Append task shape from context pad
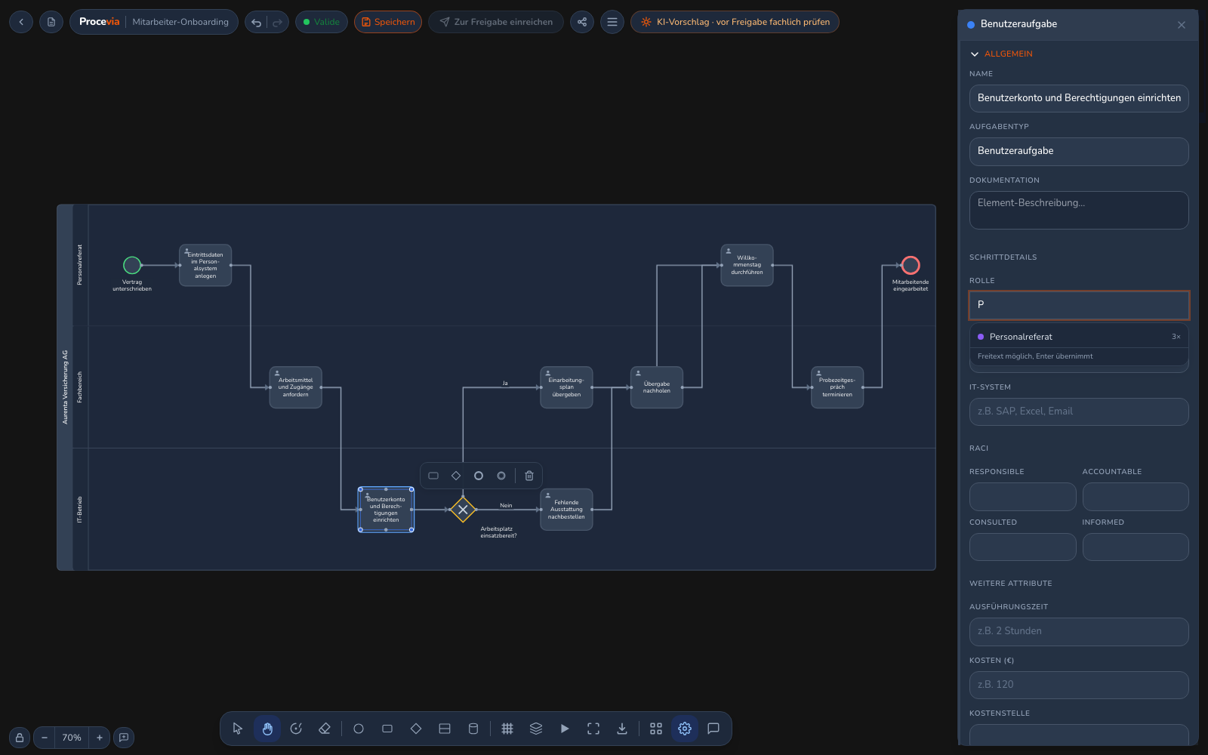 click(433, 476)
